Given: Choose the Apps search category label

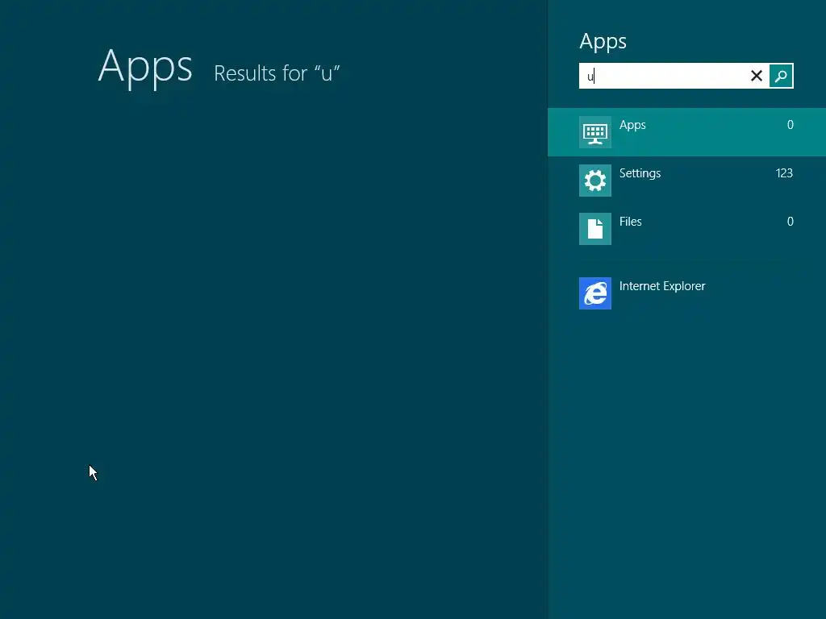Looking at the screenshot, I should [x=632, y=125].
